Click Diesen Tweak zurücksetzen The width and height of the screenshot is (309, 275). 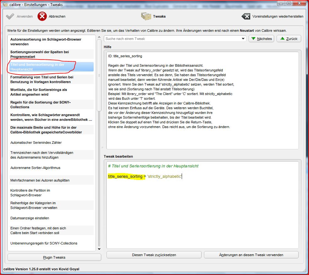pos(154,255)
